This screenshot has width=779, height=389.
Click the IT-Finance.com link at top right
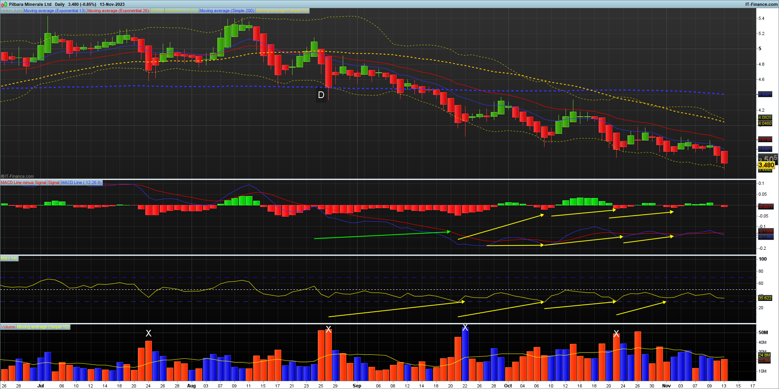coord(761,4)
